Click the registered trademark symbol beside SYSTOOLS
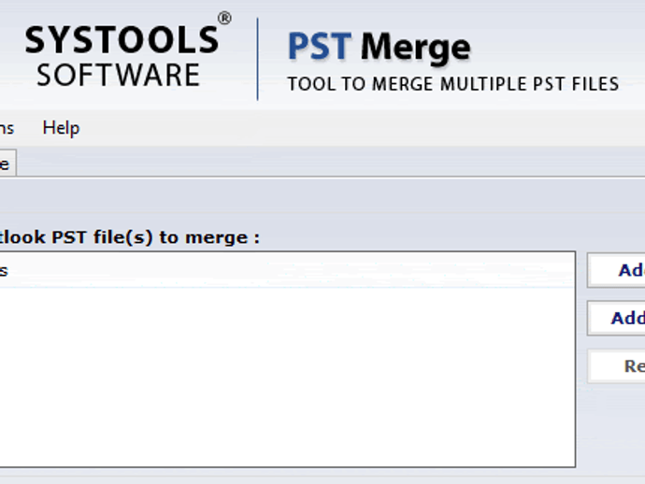 [224, 19]
